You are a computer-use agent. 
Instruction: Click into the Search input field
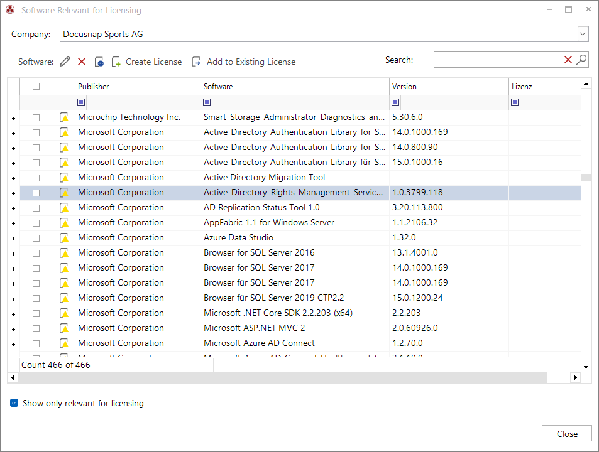tap(498, 60)
